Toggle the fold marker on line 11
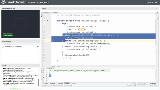This screenshot has height=90, width=160. tap(50, 35)
